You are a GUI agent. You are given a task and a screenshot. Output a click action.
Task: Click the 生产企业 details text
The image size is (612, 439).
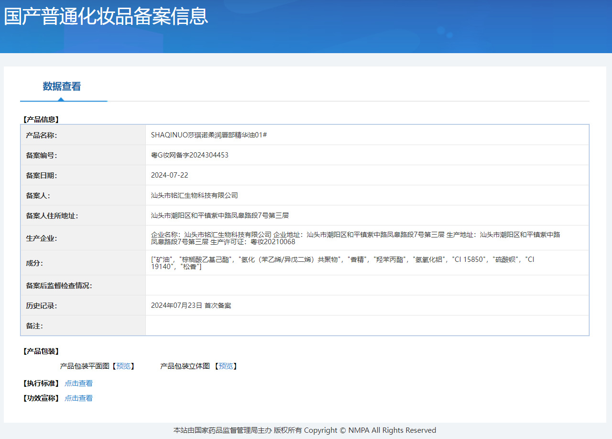(x=356, y=238)
